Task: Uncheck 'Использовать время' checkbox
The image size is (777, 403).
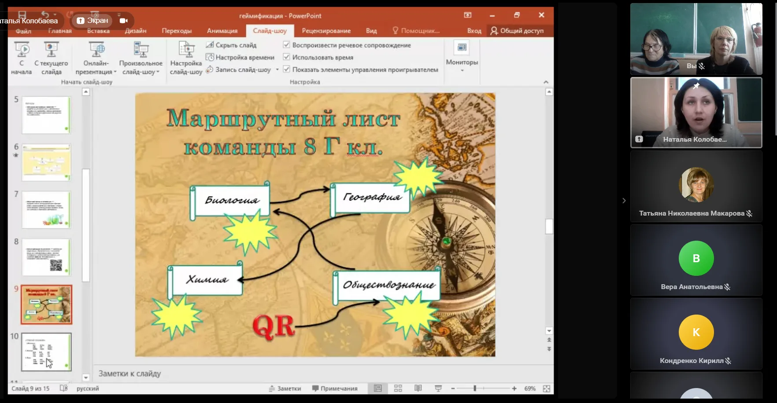Action: click(287, 57)
